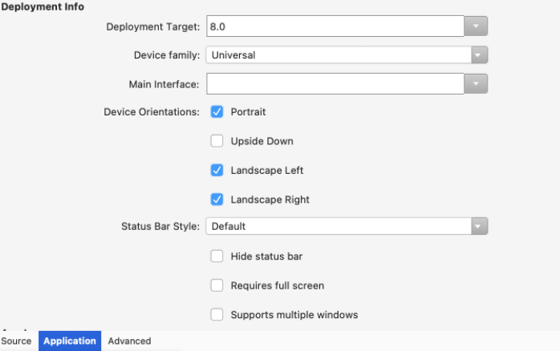This screenshot has width=560, height=351.
Task: Check the Requires full screen option
Action: coord(217,285)
